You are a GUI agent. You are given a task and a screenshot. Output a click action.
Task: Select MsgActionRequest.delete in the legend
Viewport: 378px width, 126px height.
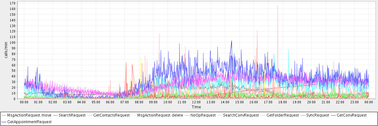pyautogui.click(x=160, y=115)
